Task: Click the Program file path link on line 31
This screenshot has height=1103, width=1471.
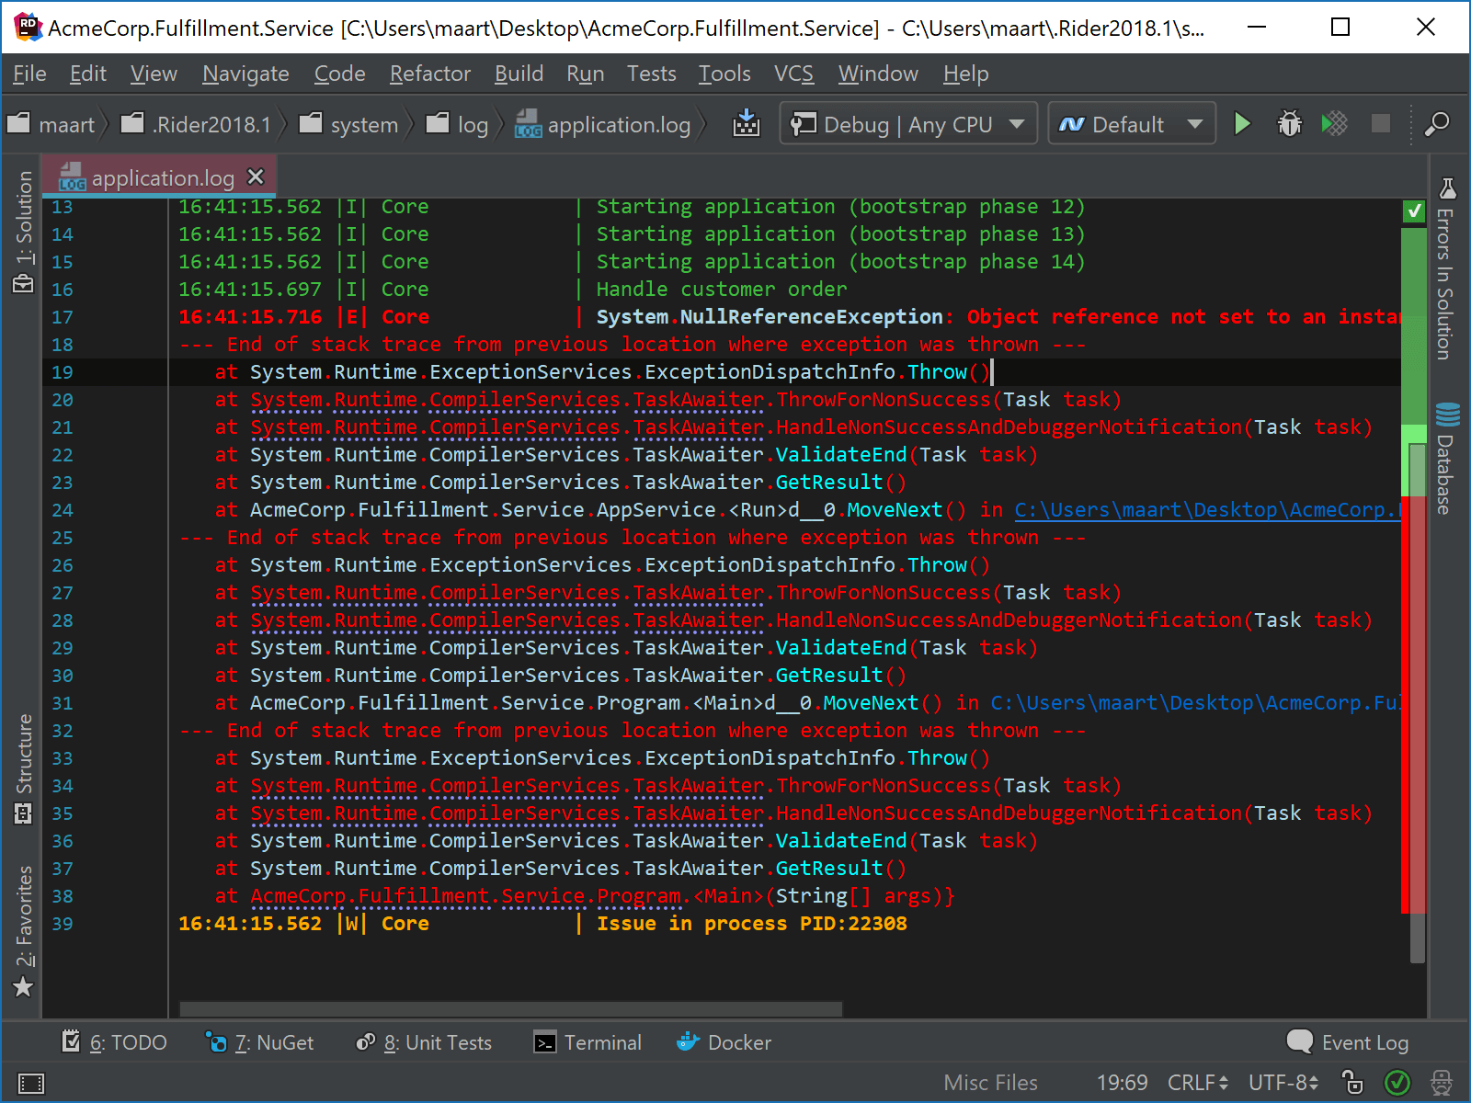Action: 1195,703
